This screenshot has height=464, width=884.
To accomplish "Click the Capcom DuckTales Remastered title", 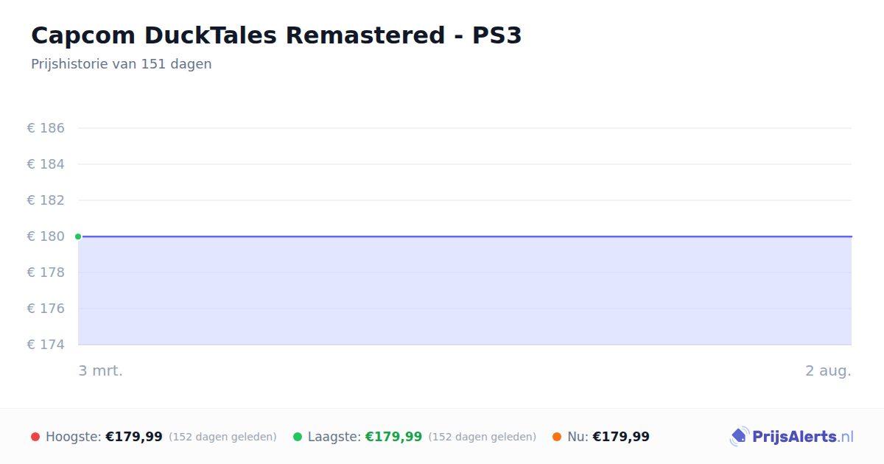I will [x=276, y=35].
